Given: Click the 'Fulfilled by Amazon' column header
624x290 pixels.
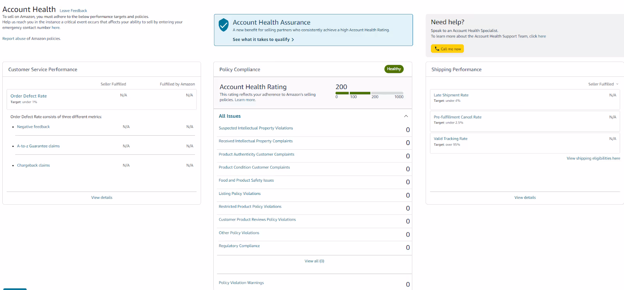Looking at the screenshot, I should click(x=177, y=84).
